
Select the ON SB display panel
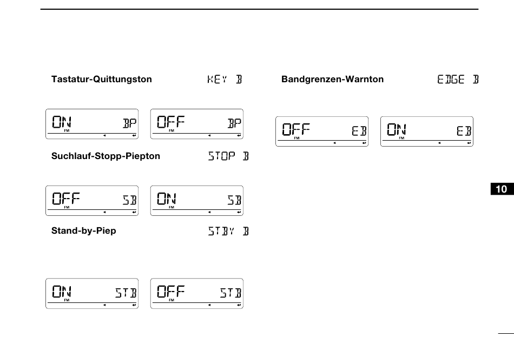pos(197,201)
